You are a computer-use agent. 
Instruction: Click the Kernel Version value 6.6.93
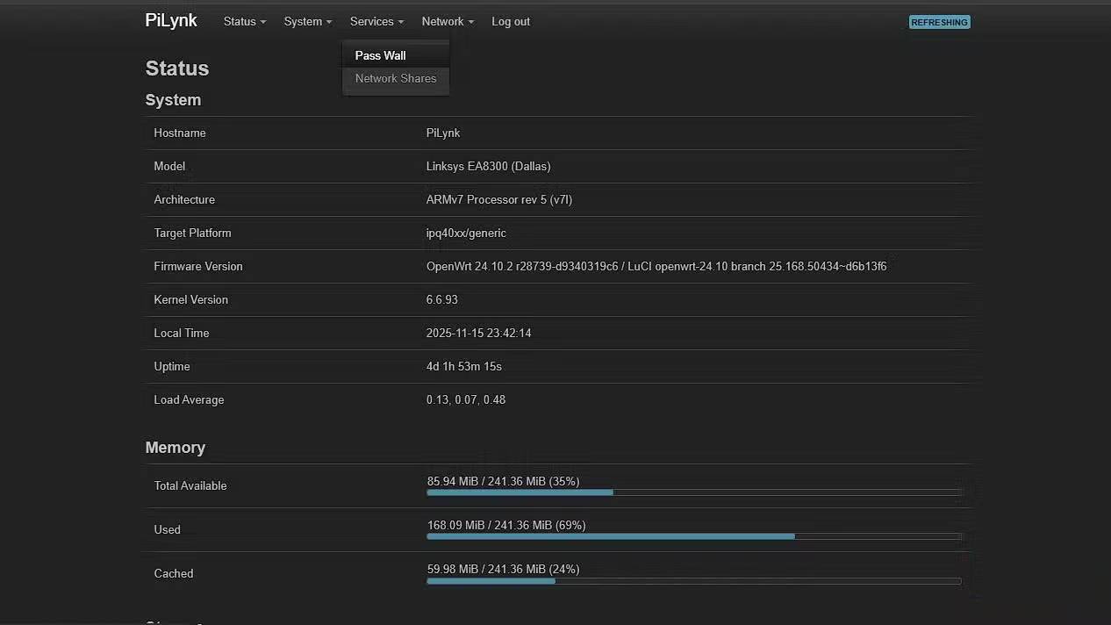pos(441,299)
